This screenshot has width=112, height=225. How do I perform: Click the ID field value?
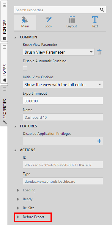point(63,165)
